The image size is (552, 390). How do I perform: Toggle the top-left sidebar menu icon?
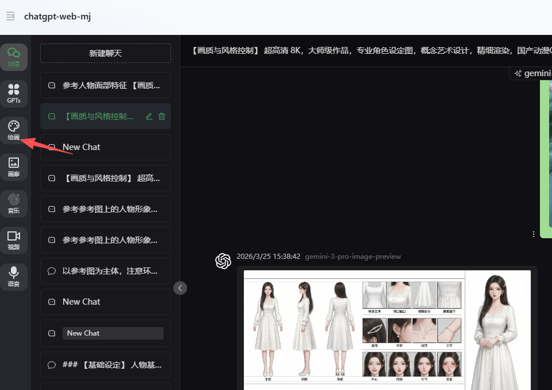point(10,16)
